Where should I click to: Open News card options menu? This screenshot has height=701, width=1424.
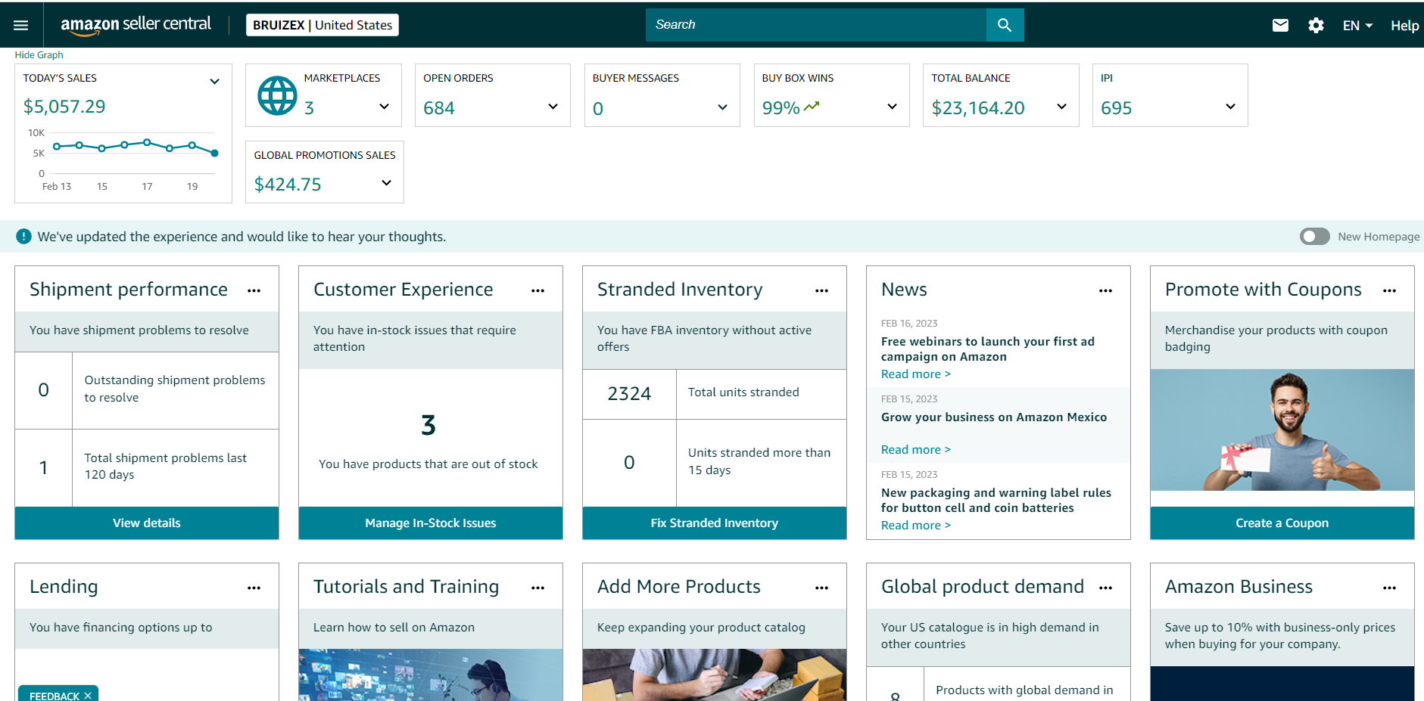pyautogui.click(x=1106, y=290)
